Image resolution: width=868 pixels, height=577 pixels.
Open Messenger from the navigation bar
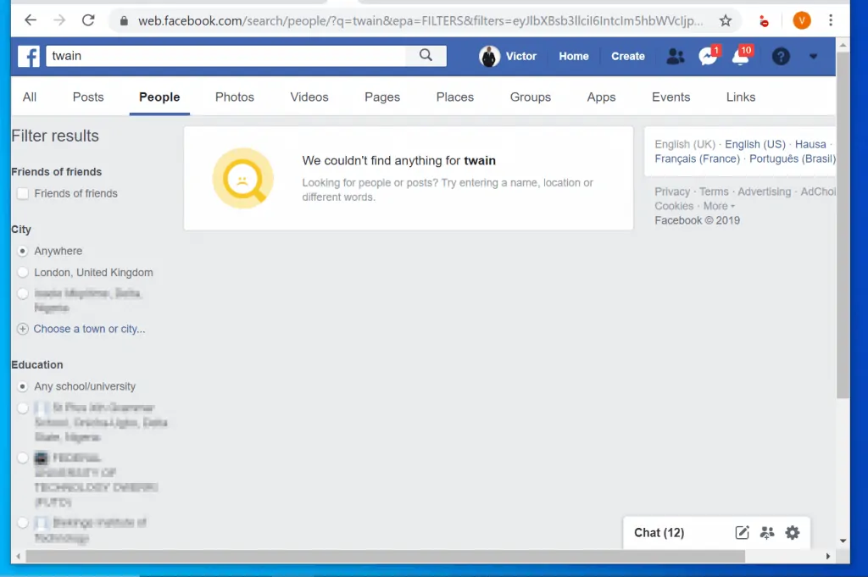pos(707,57)
